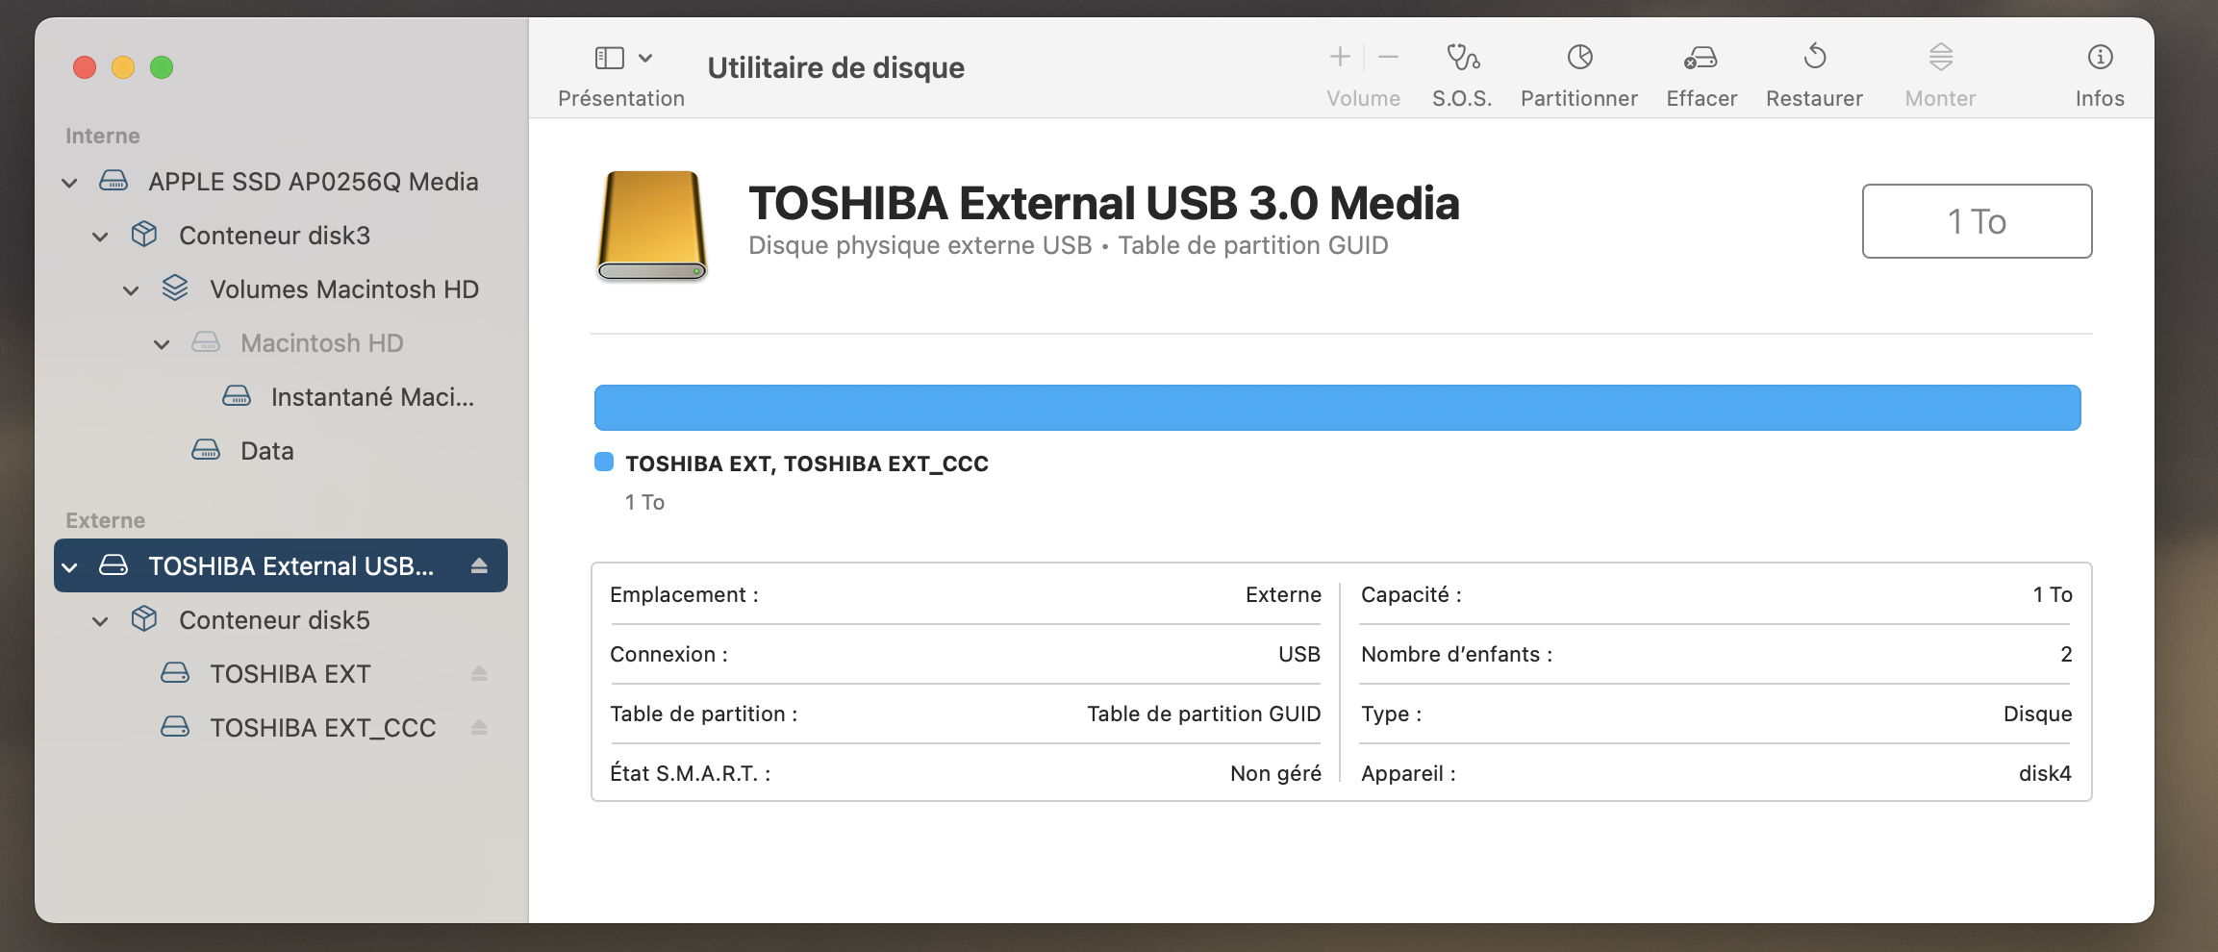Select the Conteneur disk5 row text
Screen dimensions: 2218x952
click(274, 620)
